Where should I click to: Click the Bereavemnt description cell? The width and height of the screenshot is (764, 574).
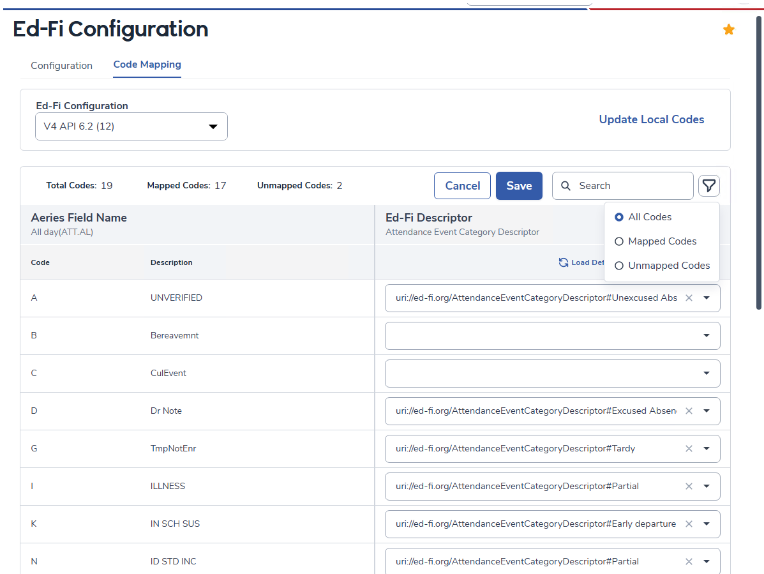[x=174, y=335]
